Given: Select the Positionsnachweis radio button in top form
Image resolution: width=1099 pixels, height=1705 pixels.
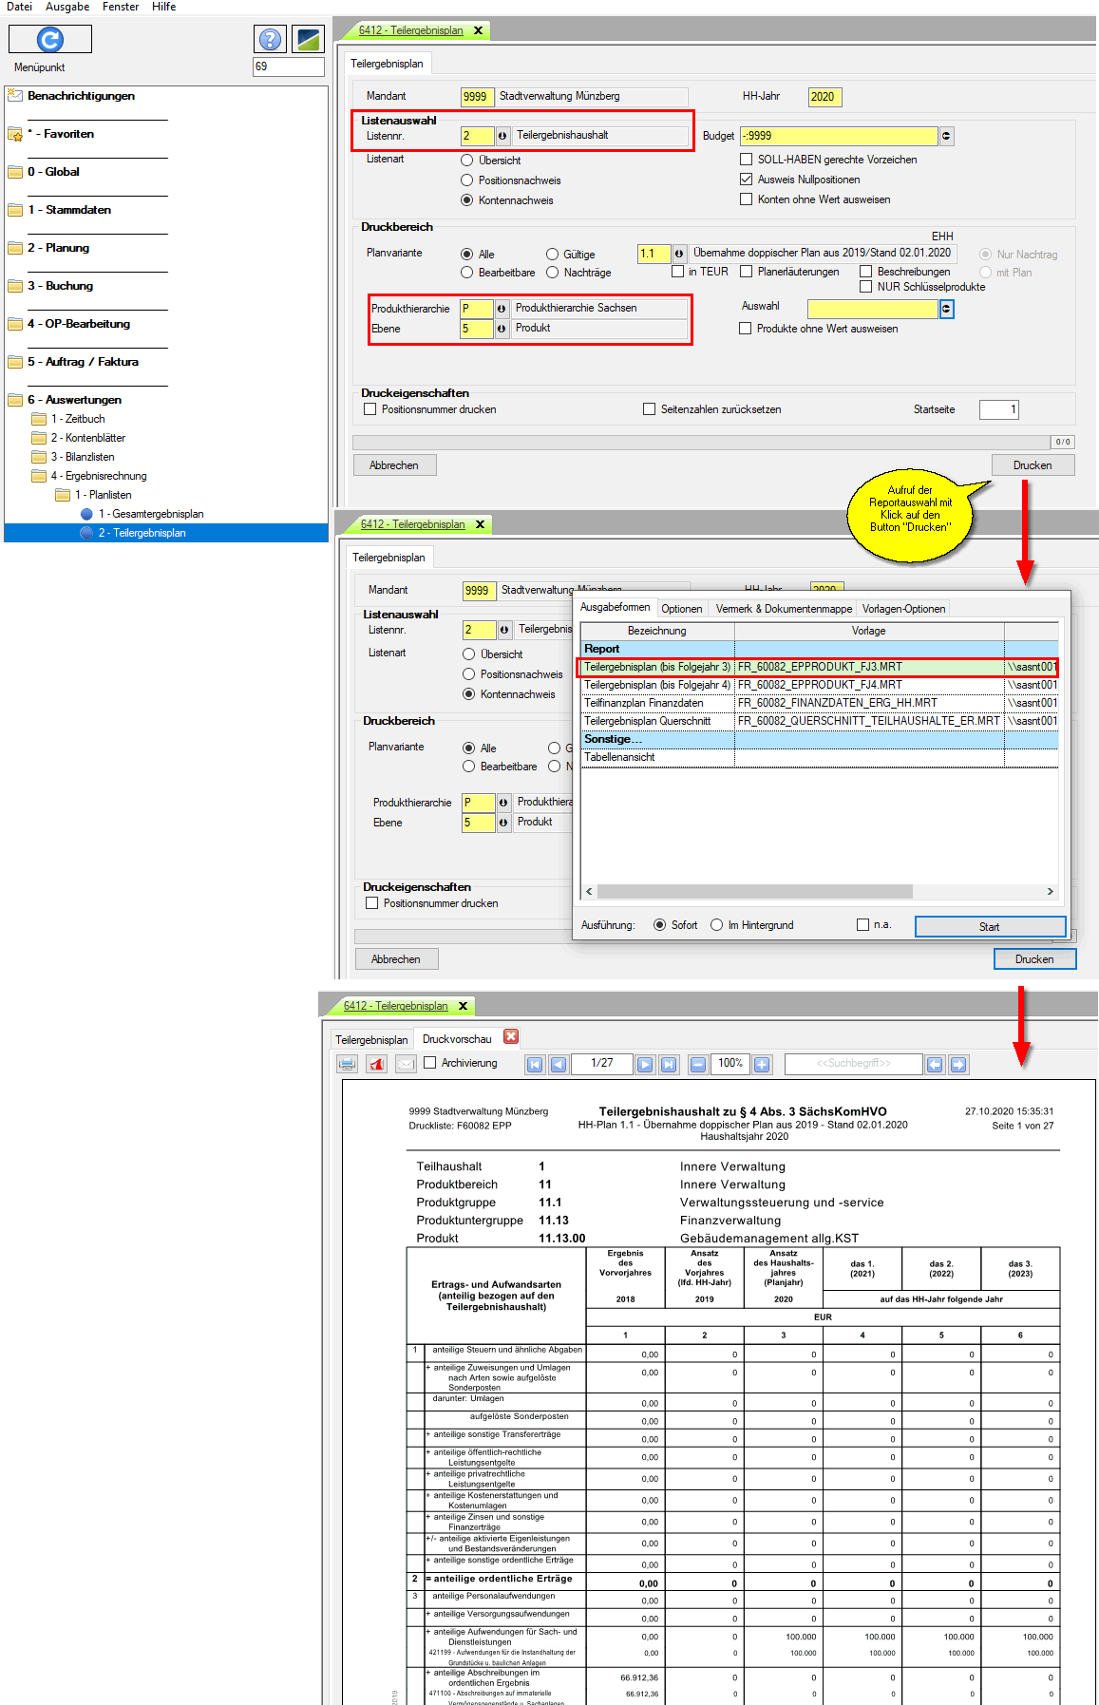Looking at the screenshot, I should tap(467, 180).
